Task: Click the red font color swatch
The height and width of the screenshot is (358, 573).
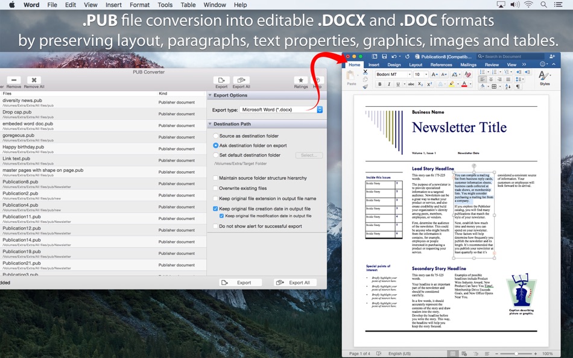Action: (x=464, y=84)
